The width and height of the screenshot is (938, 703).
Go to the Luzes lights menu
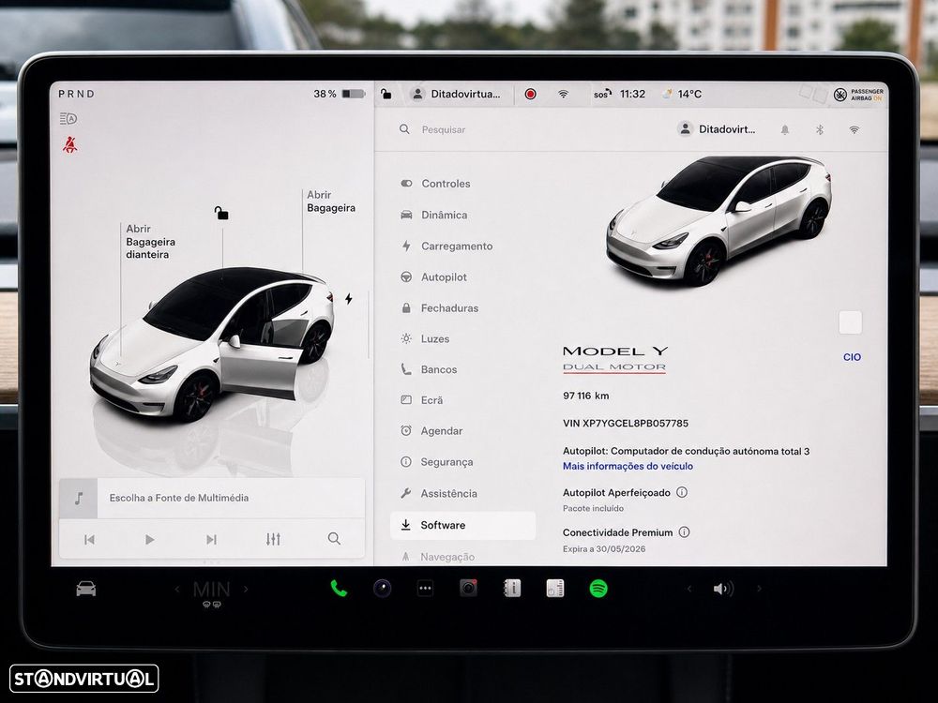pos(425,338)
